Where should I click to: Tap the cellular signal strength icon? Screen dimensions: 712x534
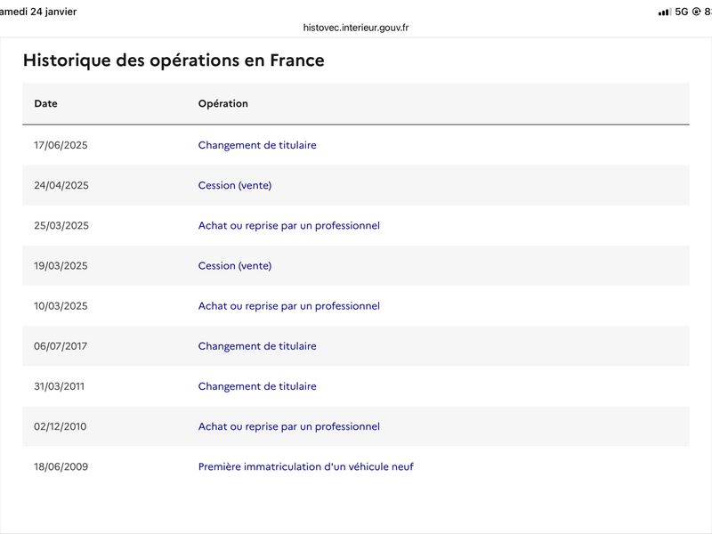(x=664, y=12)
